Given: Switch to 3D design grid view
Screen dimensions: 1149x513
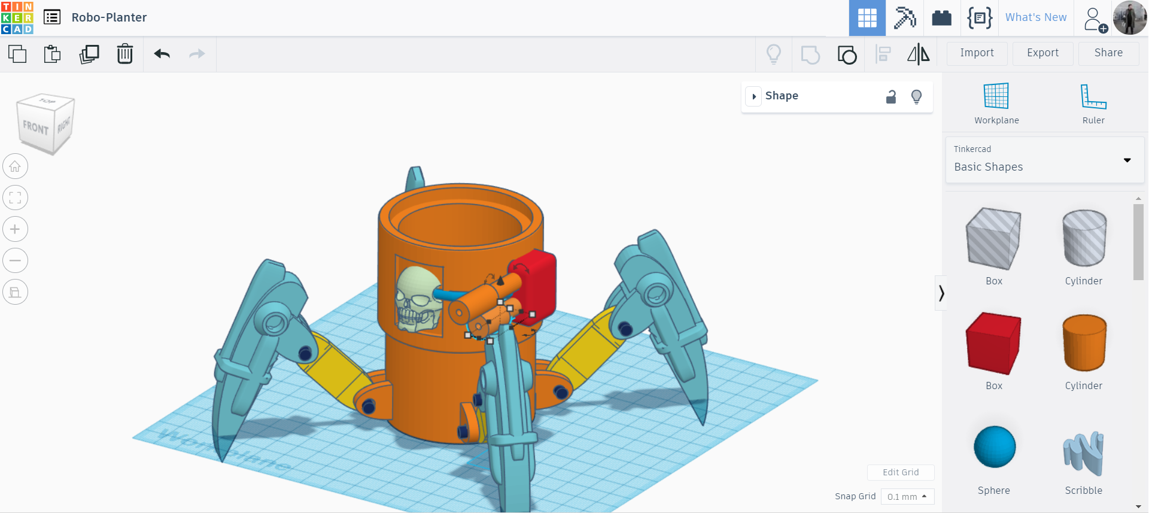Looking at the screenshot, I should tap(867, 18).
